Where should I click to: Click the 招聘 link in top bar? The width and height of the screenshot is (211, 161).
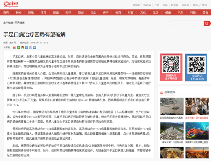(x=165, y=5)
